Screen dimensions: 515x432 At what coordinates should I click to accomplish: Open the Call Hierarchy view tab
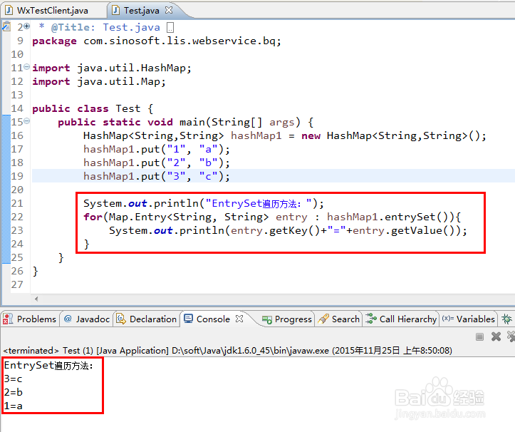pos(401,319)
